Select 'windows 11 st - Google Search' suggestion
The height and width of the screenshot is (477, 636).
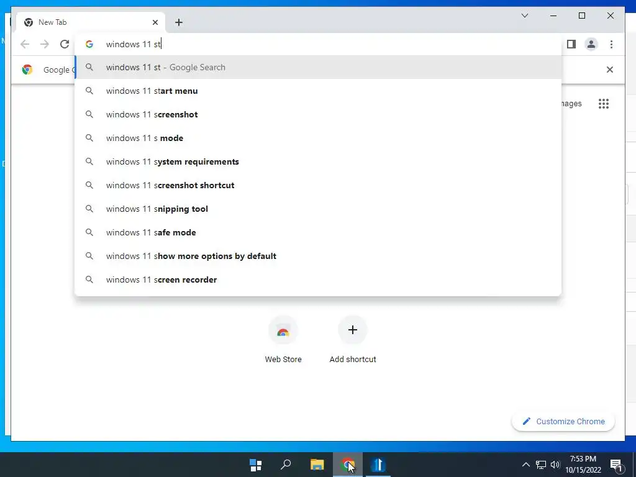pyautogui.click(x=318, y=67)
